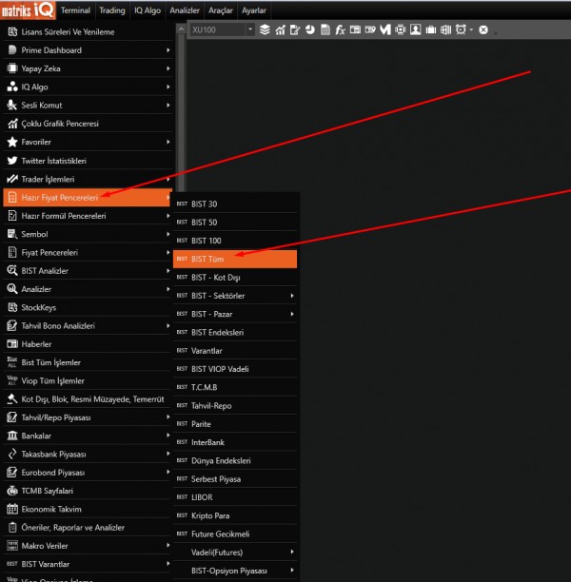Open the Araçlar menu
The width and height of the screenshot is (571, 582).
[220, 10]
